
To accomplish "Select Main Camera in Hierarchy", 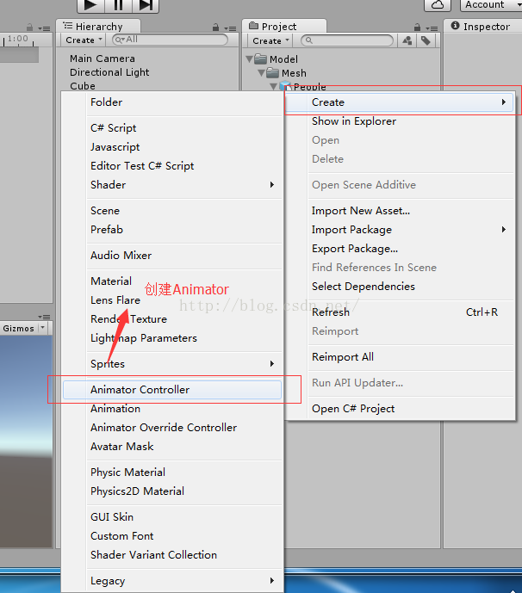I will pos(103,59).
